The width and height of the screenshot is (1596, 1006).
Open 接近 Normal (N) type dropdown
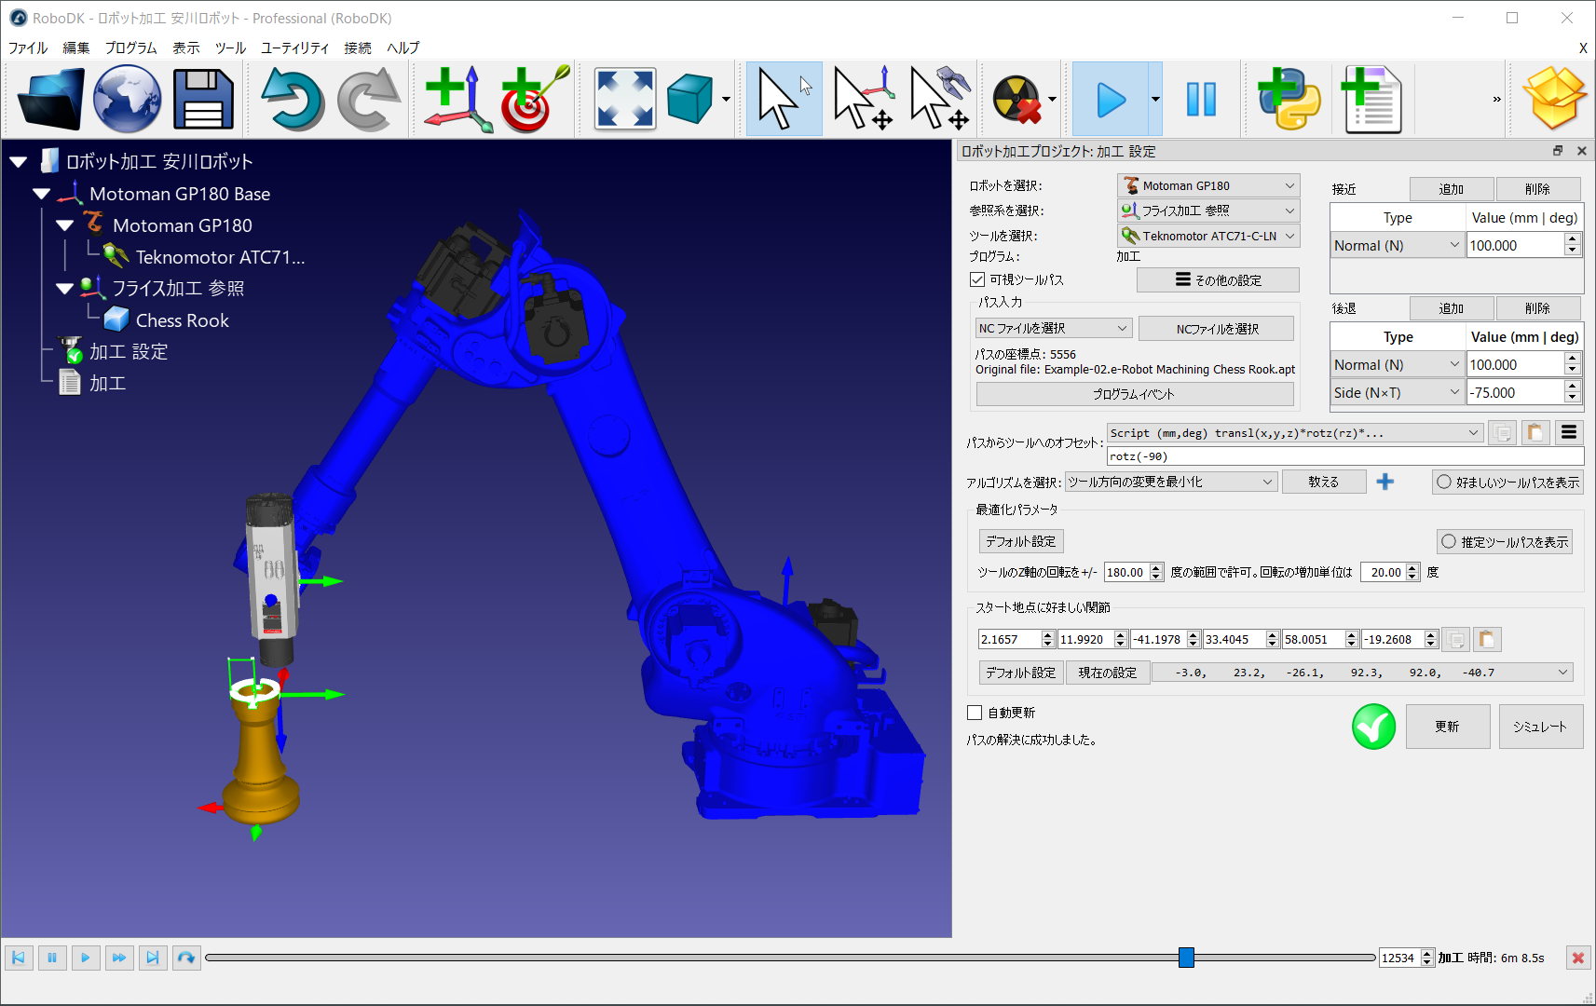(x=1398, y=245)
